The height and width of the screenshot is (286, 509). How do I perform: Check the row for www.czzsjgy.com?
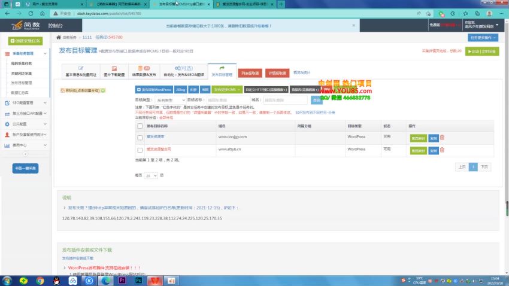pos(140,138)
